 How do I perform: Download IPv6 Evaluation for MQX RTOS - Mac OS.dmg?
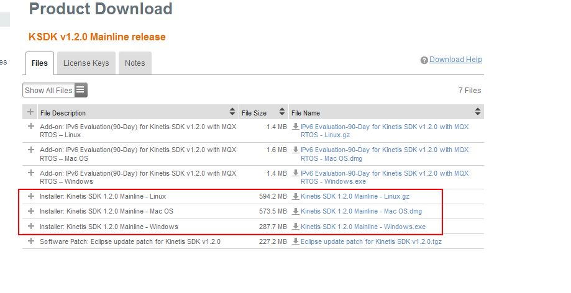click(385, 154)
